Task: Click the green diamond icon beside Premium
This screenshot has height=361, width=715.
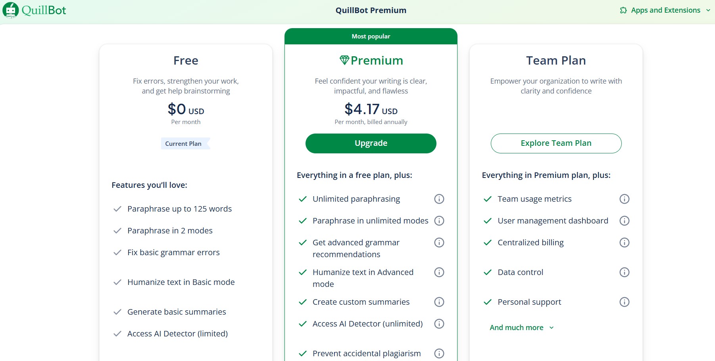Action: tap(344, 60)
